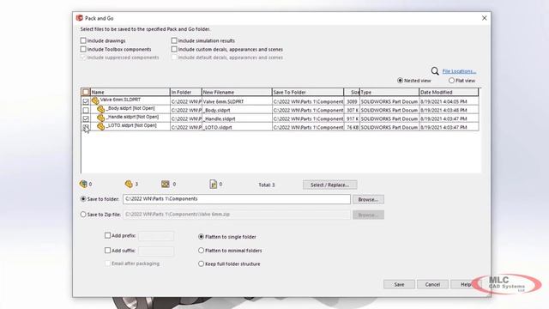Viewport: 549px width, 309px height.
Task: Click the Save To Folder cell of _LOTO.sldprt
Action: 308,127
